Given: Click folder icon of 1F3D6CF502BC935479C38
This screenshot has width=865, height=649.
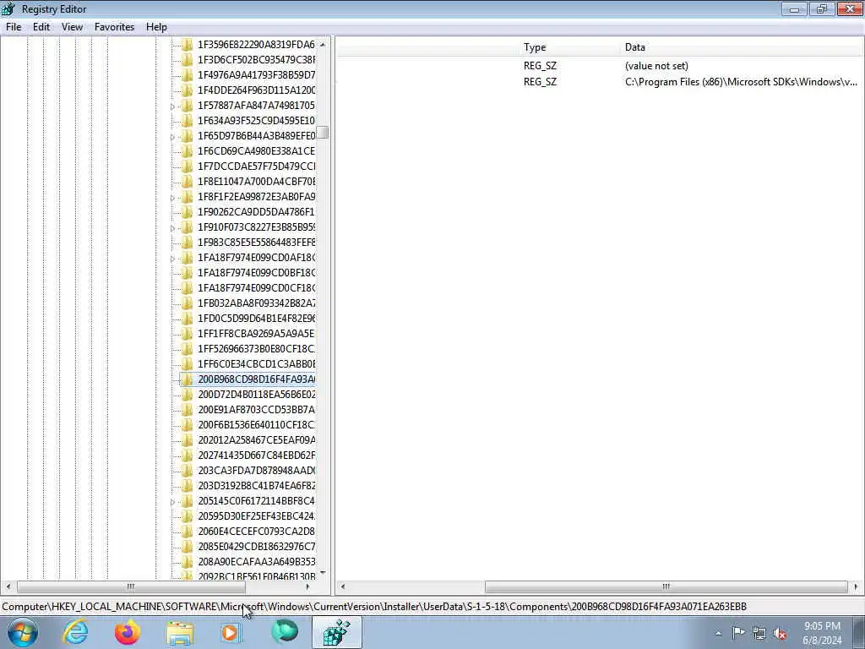Looking at the screenshot, I should [x=187, y=60].
